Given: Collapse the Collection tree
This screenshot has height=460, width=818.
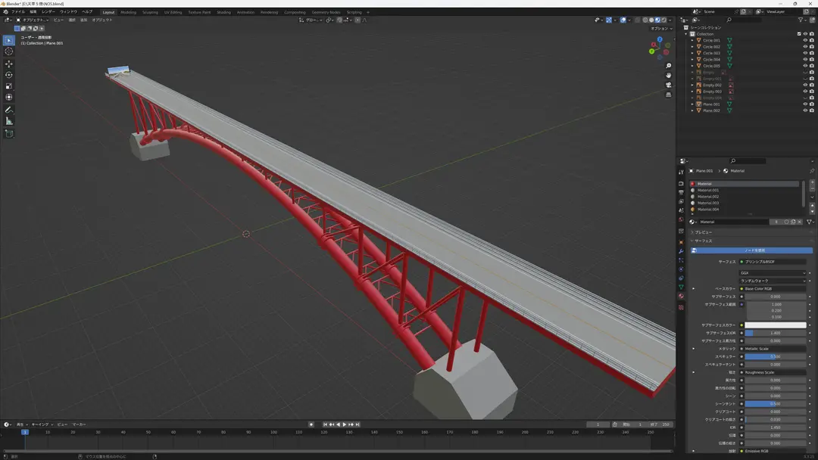Looking at the screenshot, I should click(686, 34).
